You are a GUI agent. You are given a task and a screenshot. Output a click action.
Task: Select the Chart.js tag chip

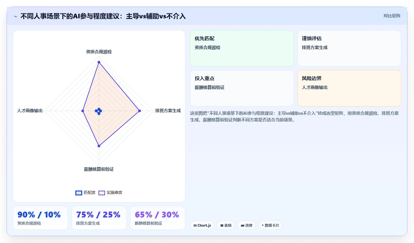[202, 225]
